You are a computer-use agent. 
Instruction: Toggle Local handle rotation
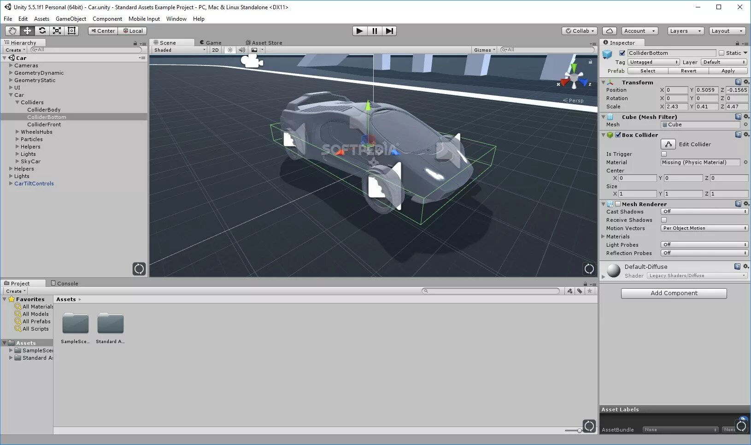click(x=133, y=31)
